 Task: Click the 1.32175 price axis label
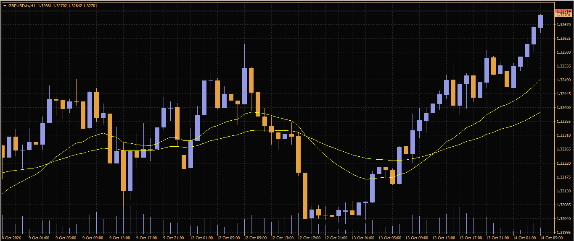click(563, 177)
